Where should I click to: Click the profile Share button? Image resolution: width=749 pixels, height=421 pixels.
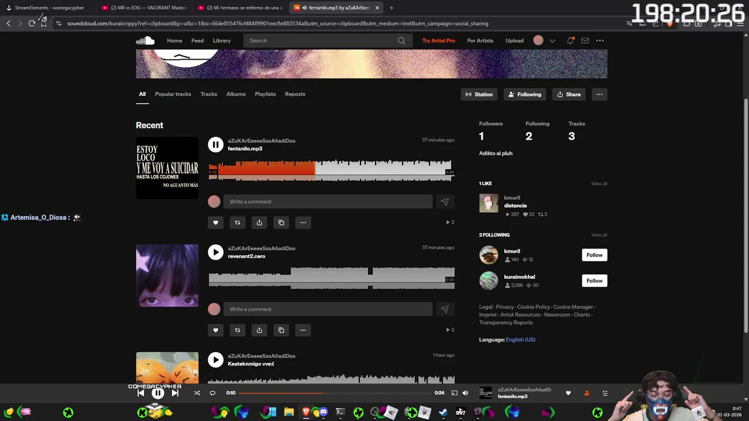(569, 94)
